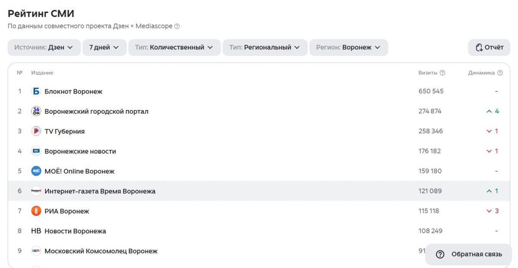The height and width of the screenshot is (268, 518).
Task: Click the TV Губерния logo icon
Action: (36, 131)
